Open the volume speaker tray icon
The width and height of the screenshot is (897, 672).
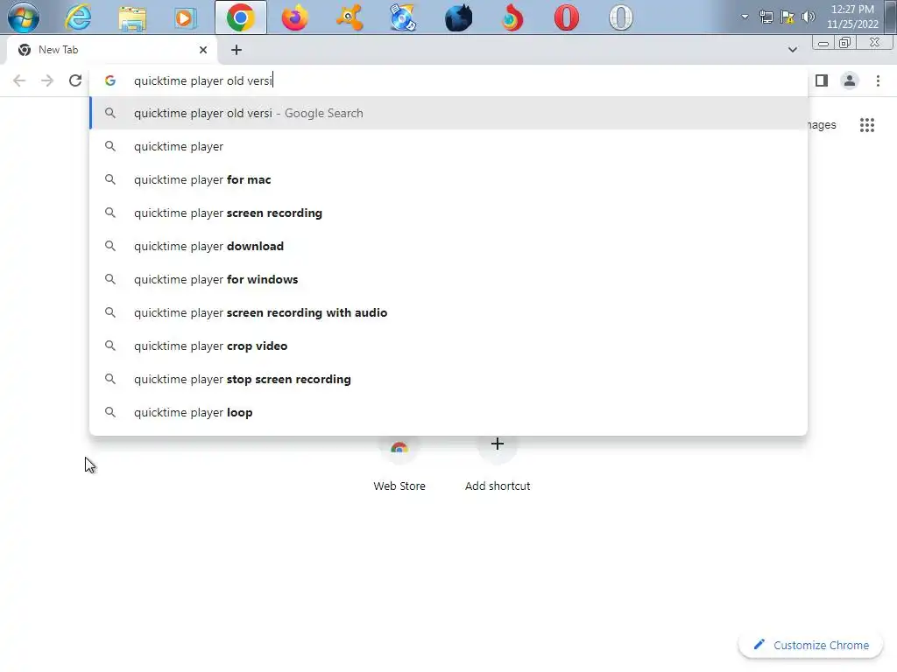pyautogui.click(x=809, y=17)
